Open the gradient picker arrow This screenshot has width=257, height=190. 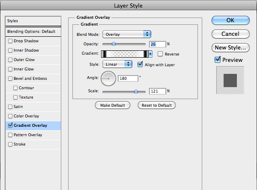point(150,54)
